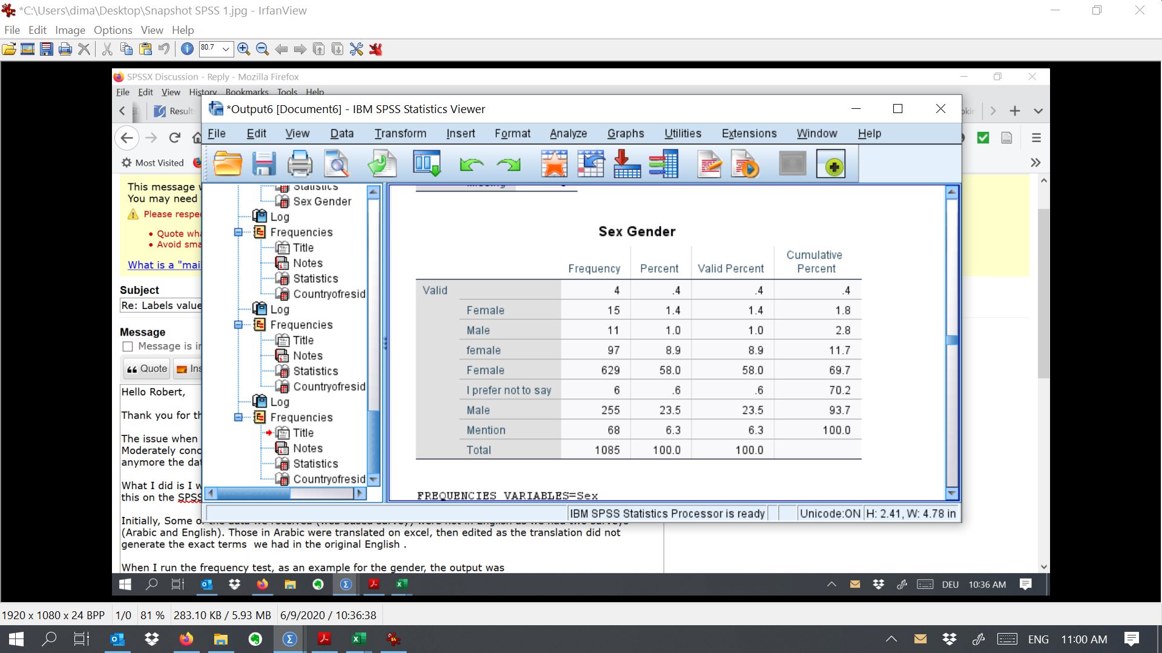The height and width of the screenshot is (653, 1162).
Task: Zoom in with the plus magnifier icon
Action: [x=244, y=50]
